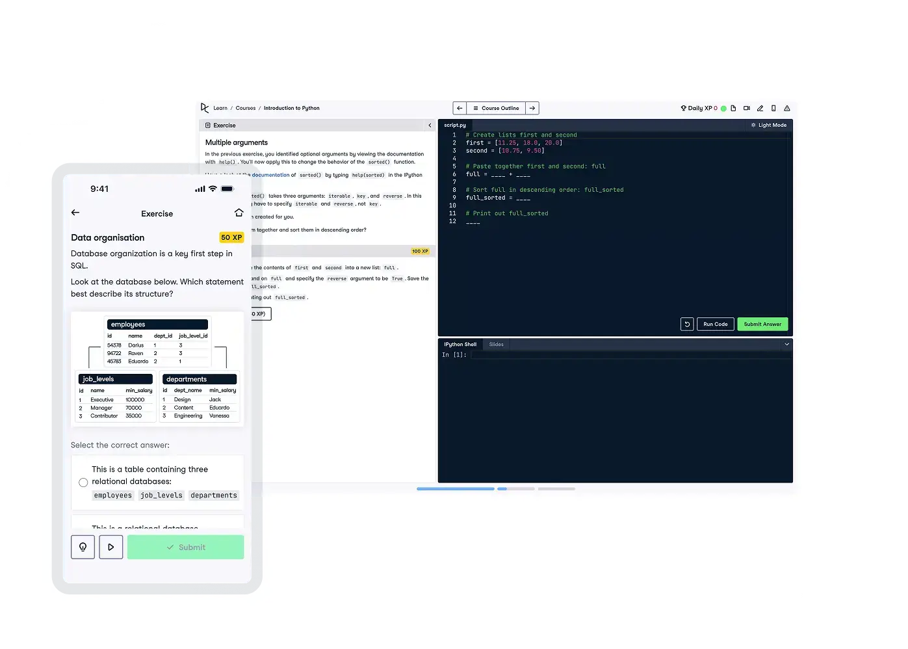
Task: Click the green streak status circle
Action: pyautogui.click(x=723, y=108)
